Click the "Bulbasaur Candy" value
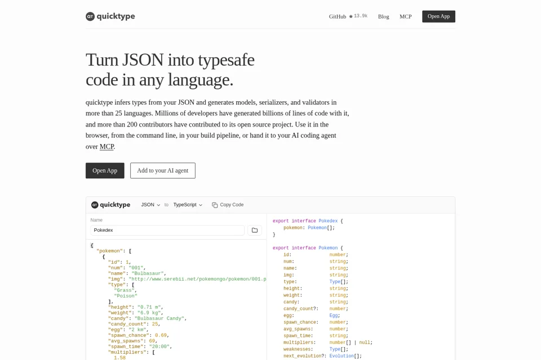This screenshot has width=541, height=360. (x=159, y=318)
